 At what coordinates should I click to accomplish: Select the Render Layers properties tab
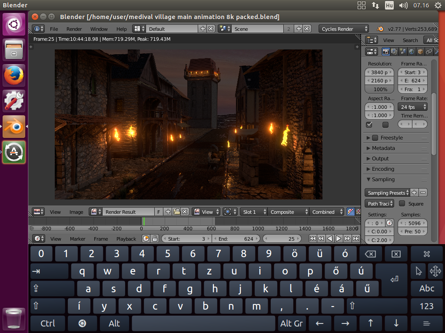click(394, 52)
